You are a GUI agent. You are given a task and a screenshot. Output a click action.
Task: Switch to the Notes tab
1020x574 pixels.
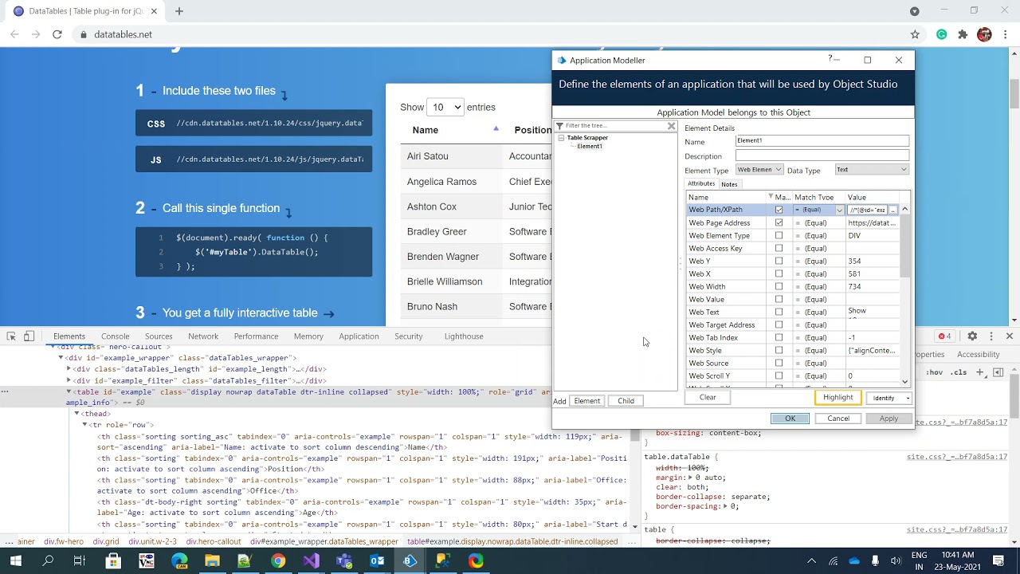729,184
